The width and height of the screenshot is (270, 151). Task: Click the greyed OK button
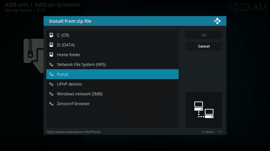coord(204,35)
